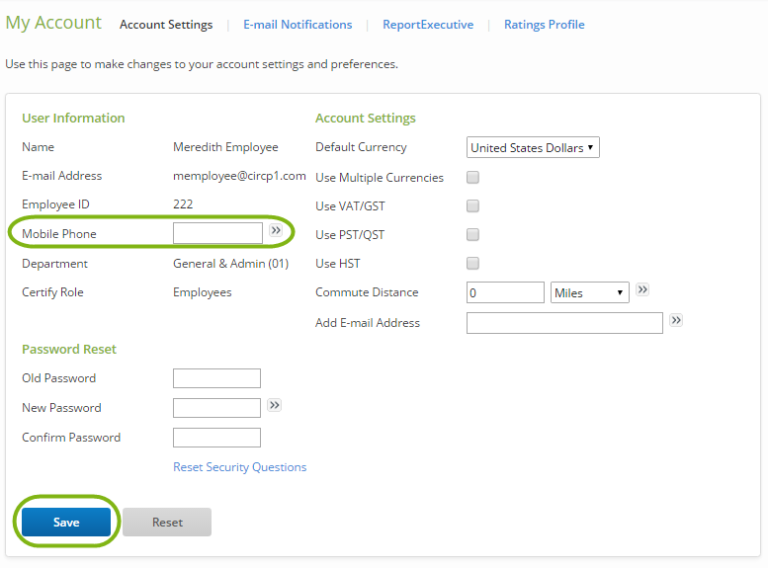The width and height of the screenshot is (768, 568).
Task: Switch to E-mail Notifications tab
Action: [x=298, y=25]
